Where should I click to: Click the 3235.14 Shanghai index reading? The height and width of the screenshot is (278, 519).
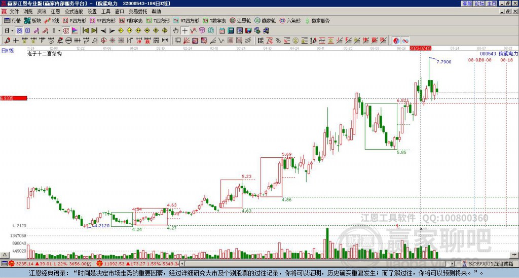point(24,264)
